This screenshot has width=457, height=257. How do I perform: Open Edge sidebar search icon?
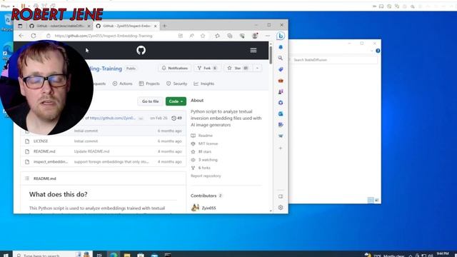tap(281, 58)
